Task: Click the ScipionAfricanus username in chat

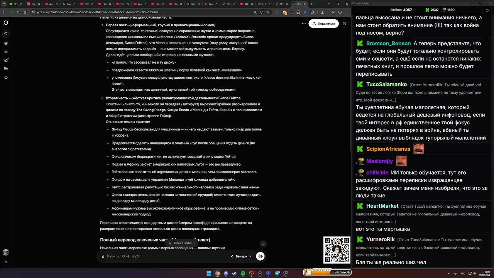Action: [388, 149]
